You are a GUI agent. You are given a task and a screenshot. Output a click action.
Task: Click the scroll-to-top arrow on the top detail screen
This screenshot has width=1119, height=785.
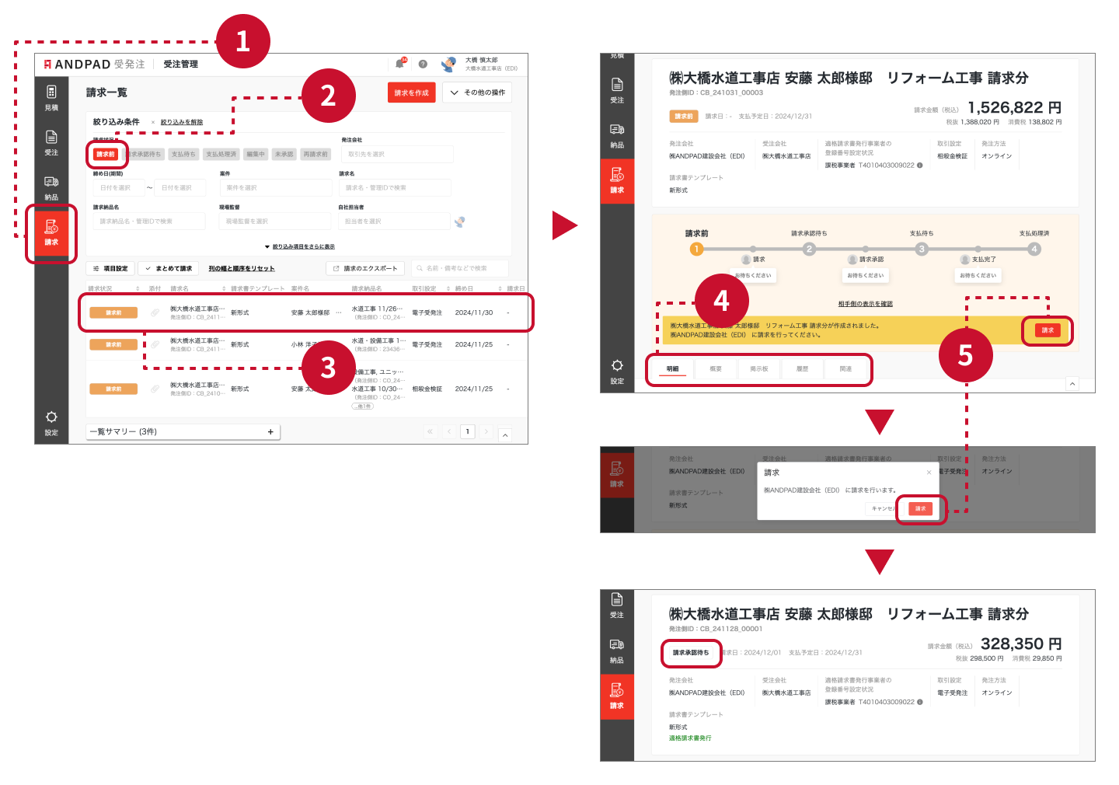(1072, 383)
